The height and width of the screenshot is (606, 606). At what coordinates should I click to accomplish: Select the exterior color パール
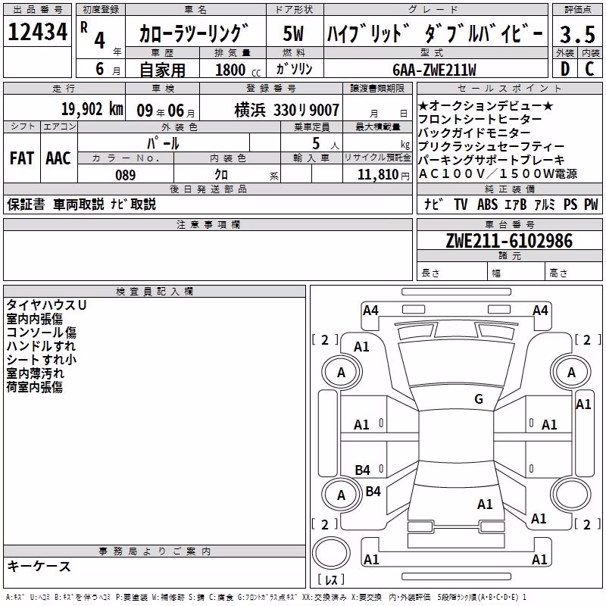[x=163, y=143]
